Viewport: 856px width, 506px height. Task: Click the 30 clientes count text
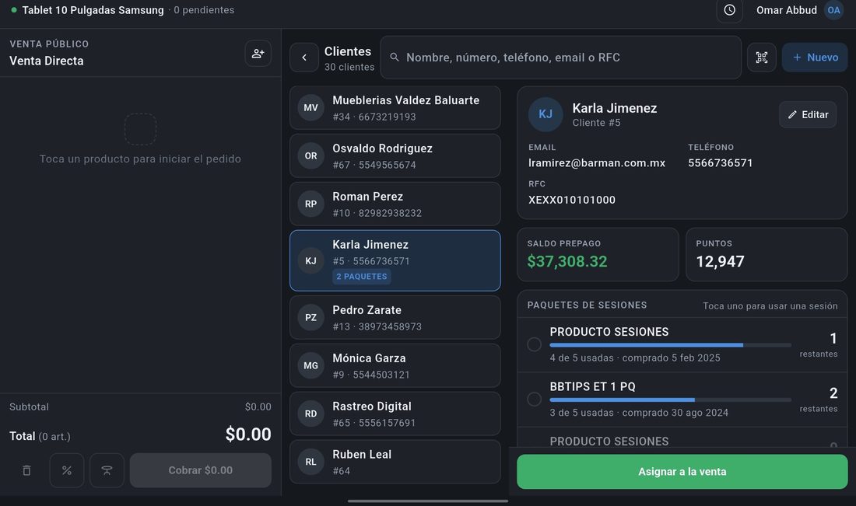coord(349,67)
